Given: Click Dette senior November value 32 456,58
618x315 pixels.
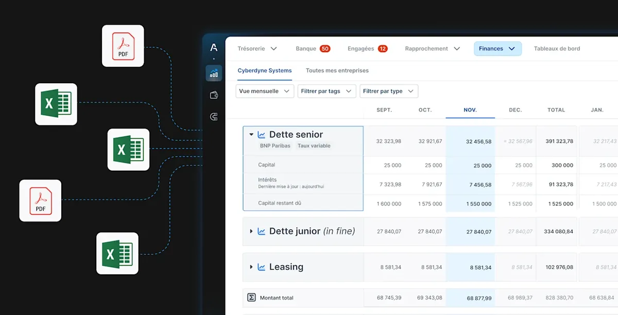Looking at the screenshot, I should click(x=478, y=141).
